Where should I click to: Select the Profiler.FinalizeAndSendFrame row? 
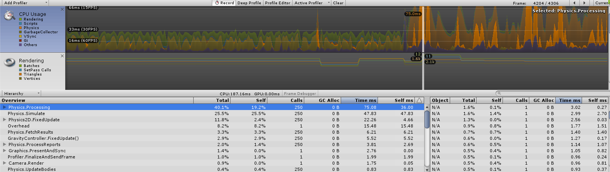[x=212, y=157]
